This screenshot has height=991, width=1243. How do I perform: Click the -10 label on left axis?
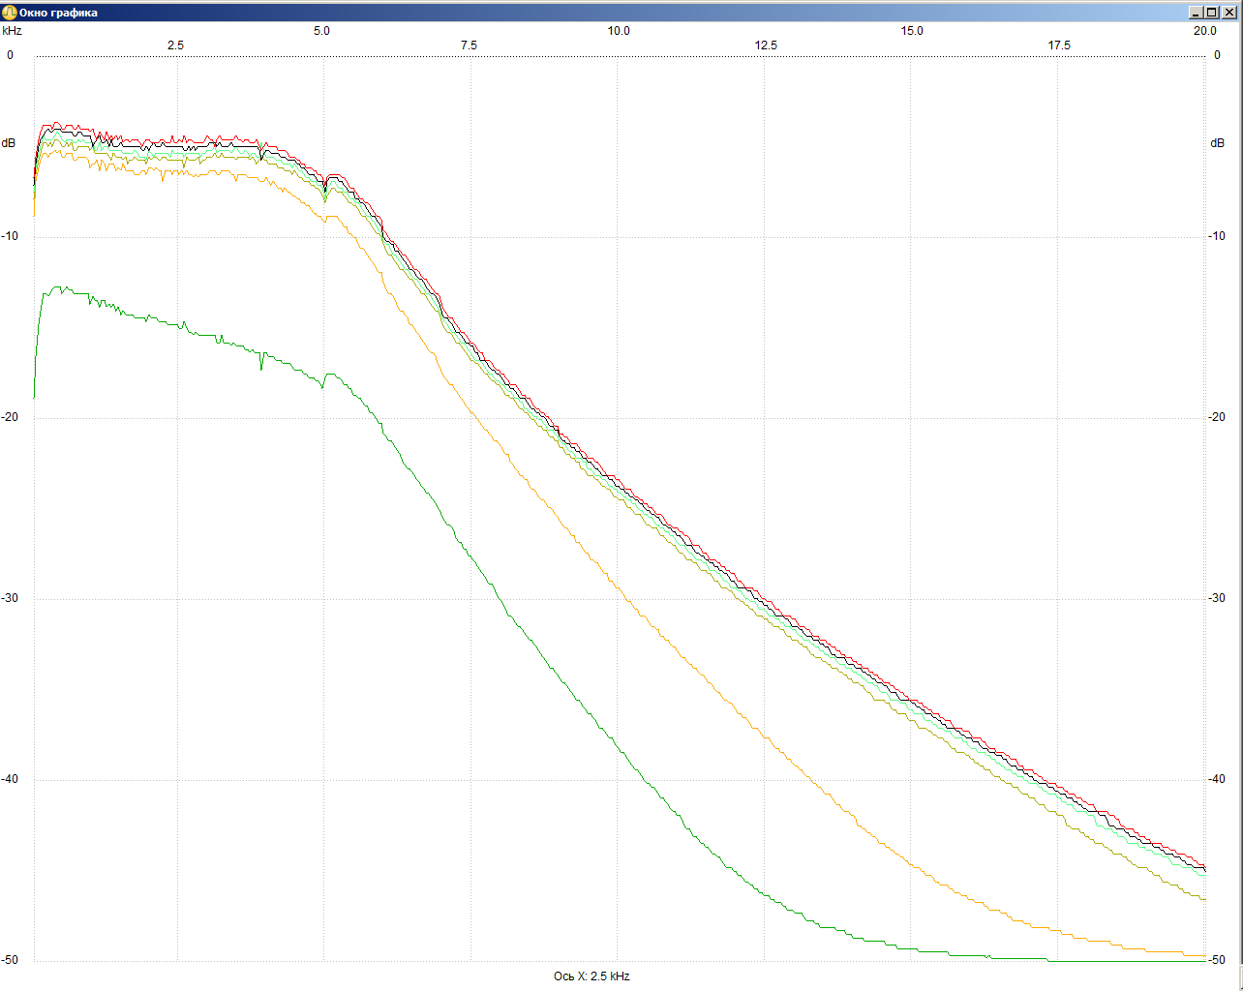click(11, 236)
